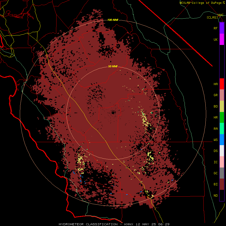Image resolution: width=226 pixels, height=226 pixels.
Task: Click the WS blue legend swatch
Action: click(x=222, y=140)
